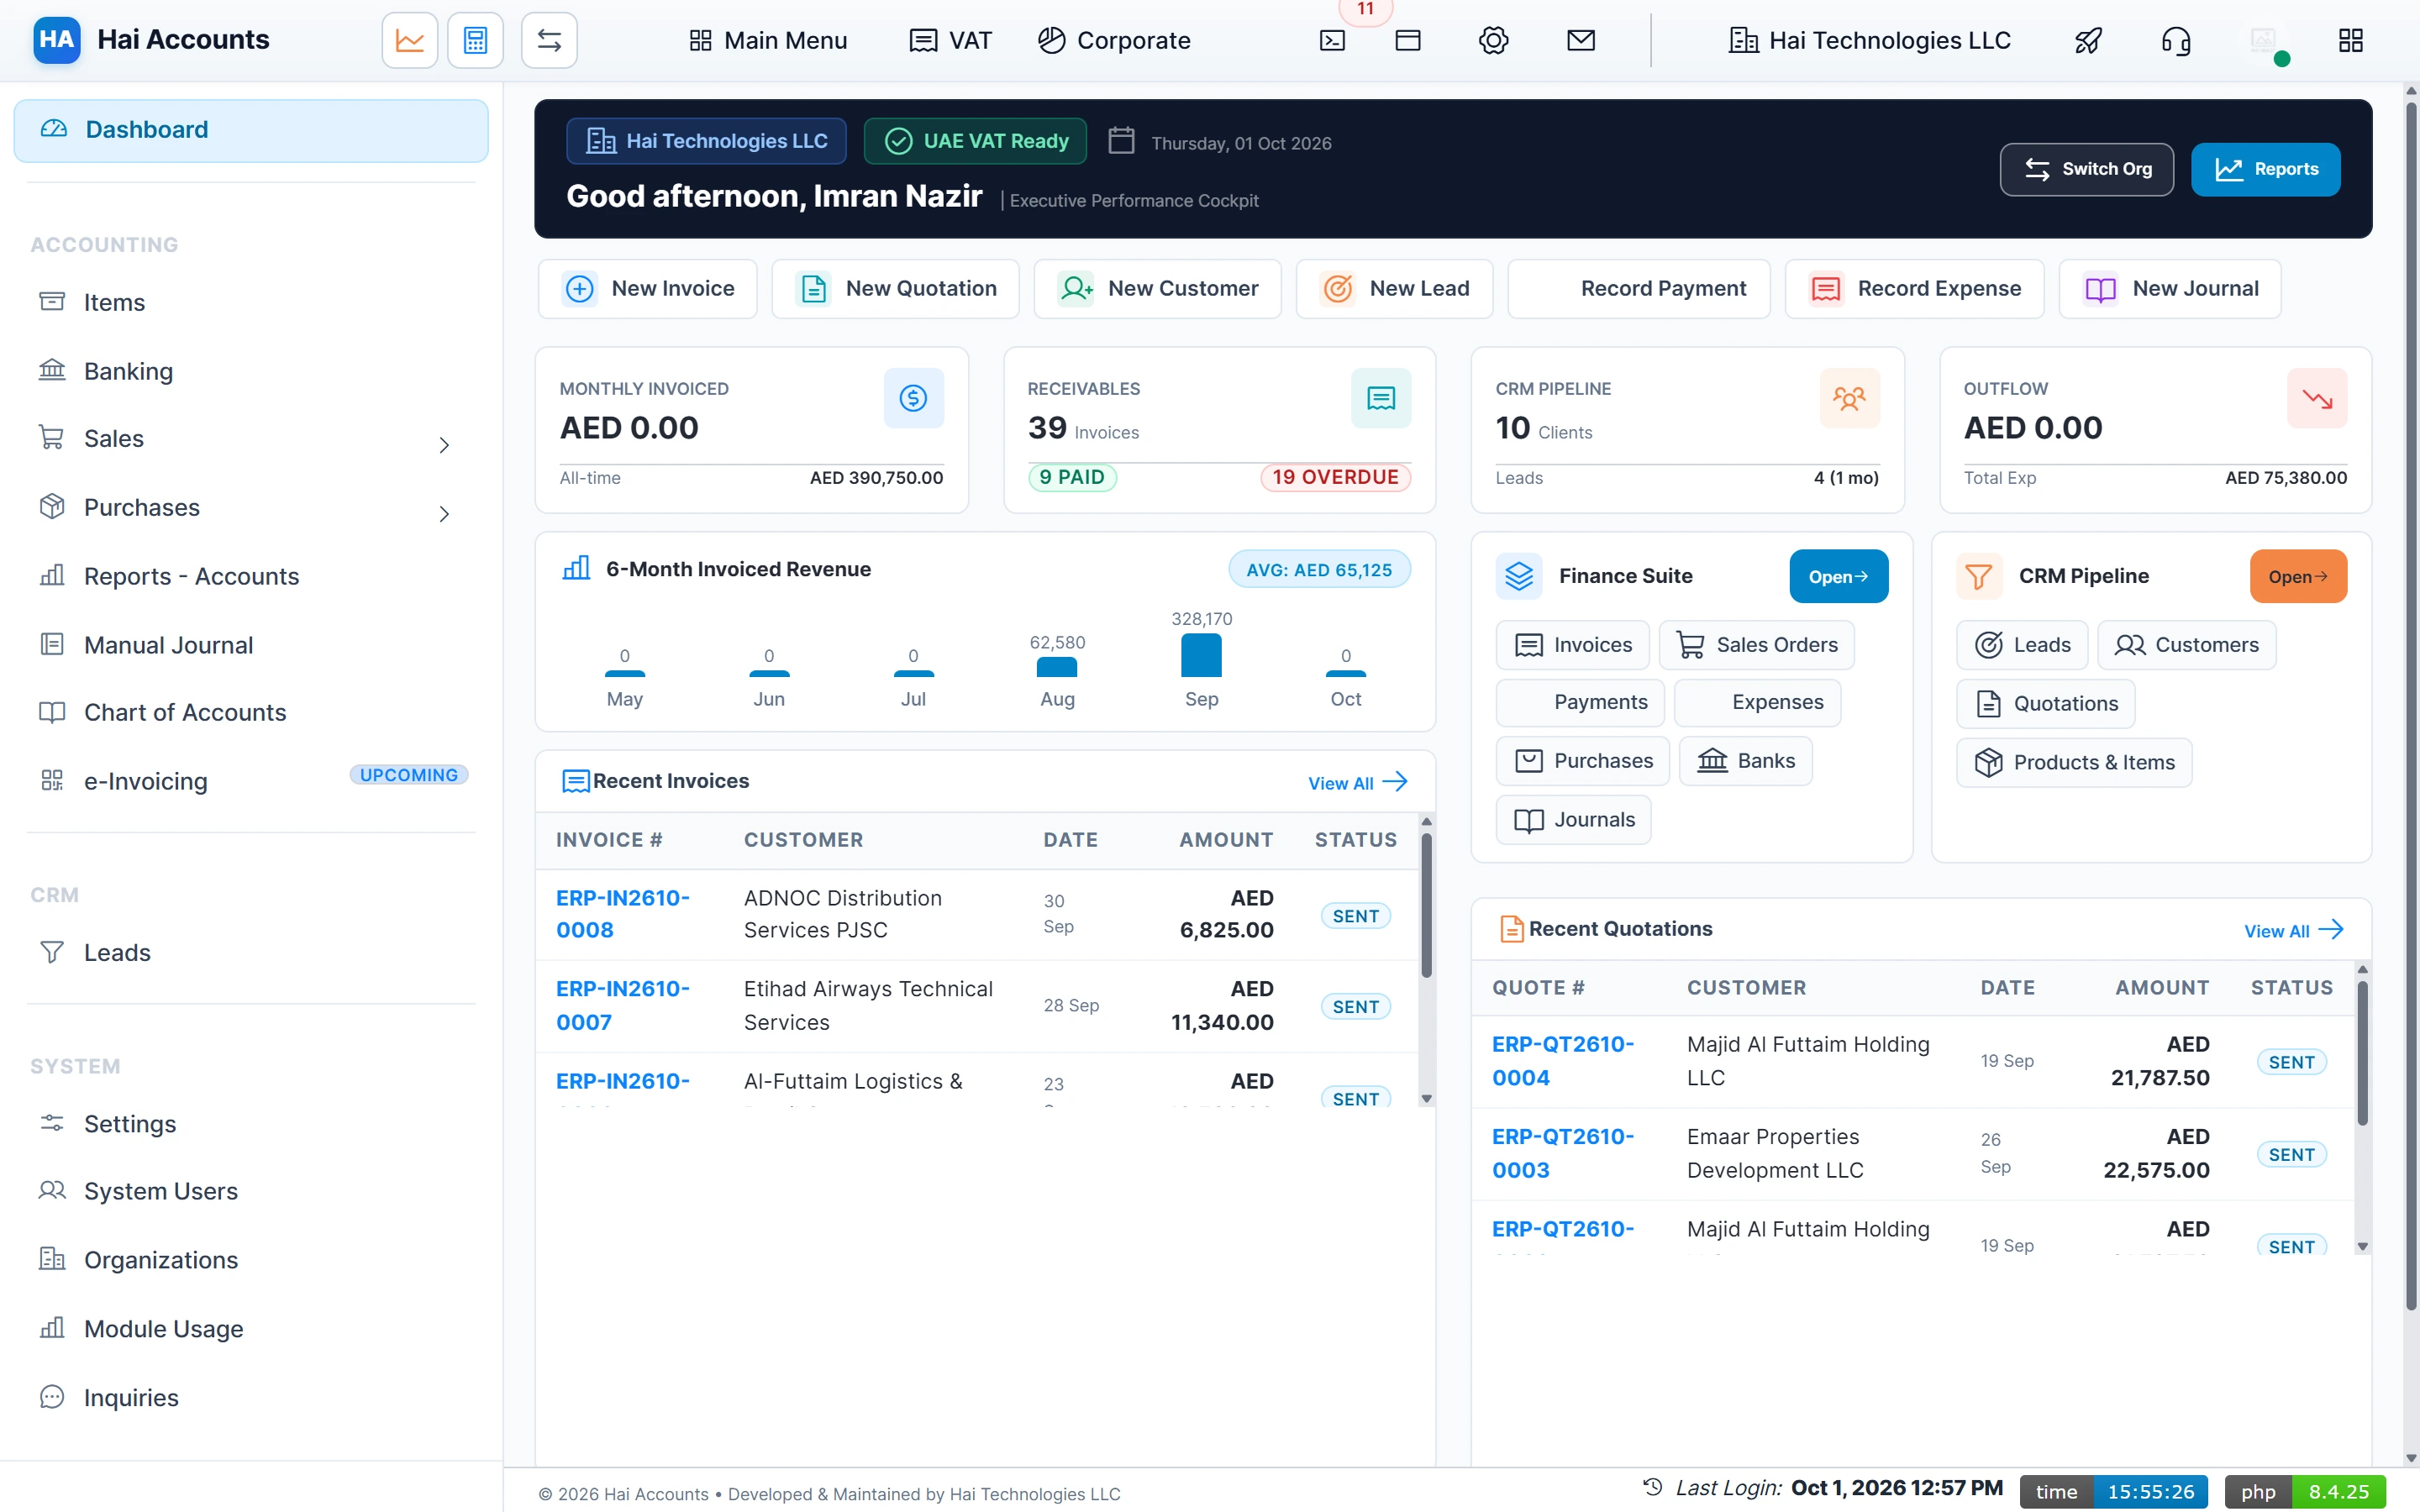2420x1512 pixels.
Task: Click the Sales Orders button in Finance Suite
Action: coord(1756,645)
